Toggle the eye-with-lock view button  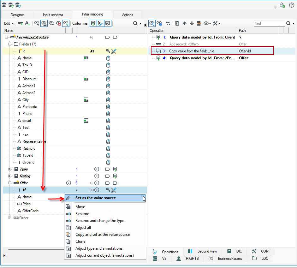click(x=44, y=23)
